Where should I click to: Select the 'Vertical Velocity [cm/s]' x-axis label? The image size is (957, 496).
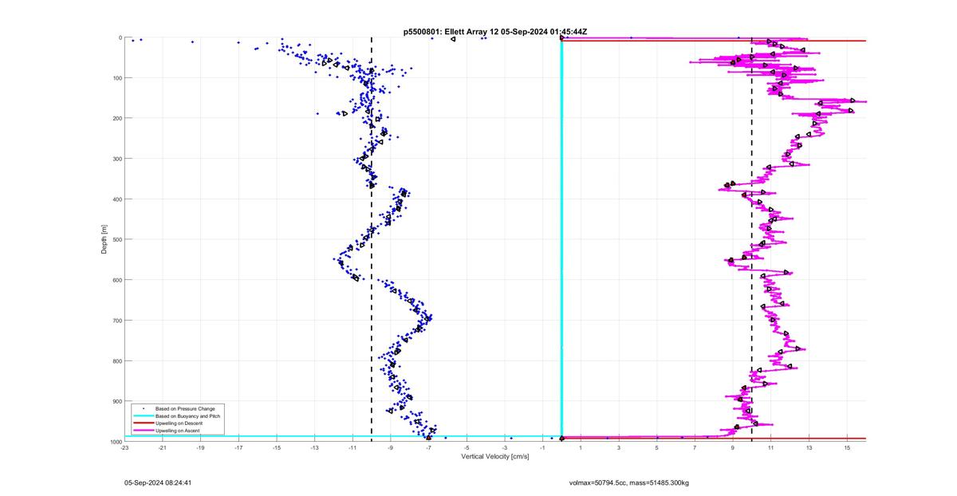pyautogui.click(x=495, y=456)
